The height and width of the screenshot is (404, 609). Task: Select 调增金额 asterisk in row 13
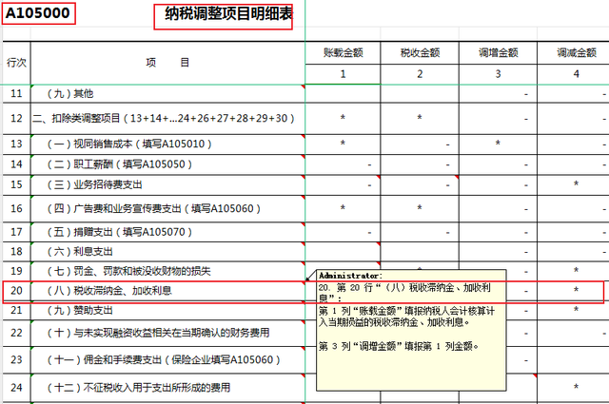coord(498,144)
